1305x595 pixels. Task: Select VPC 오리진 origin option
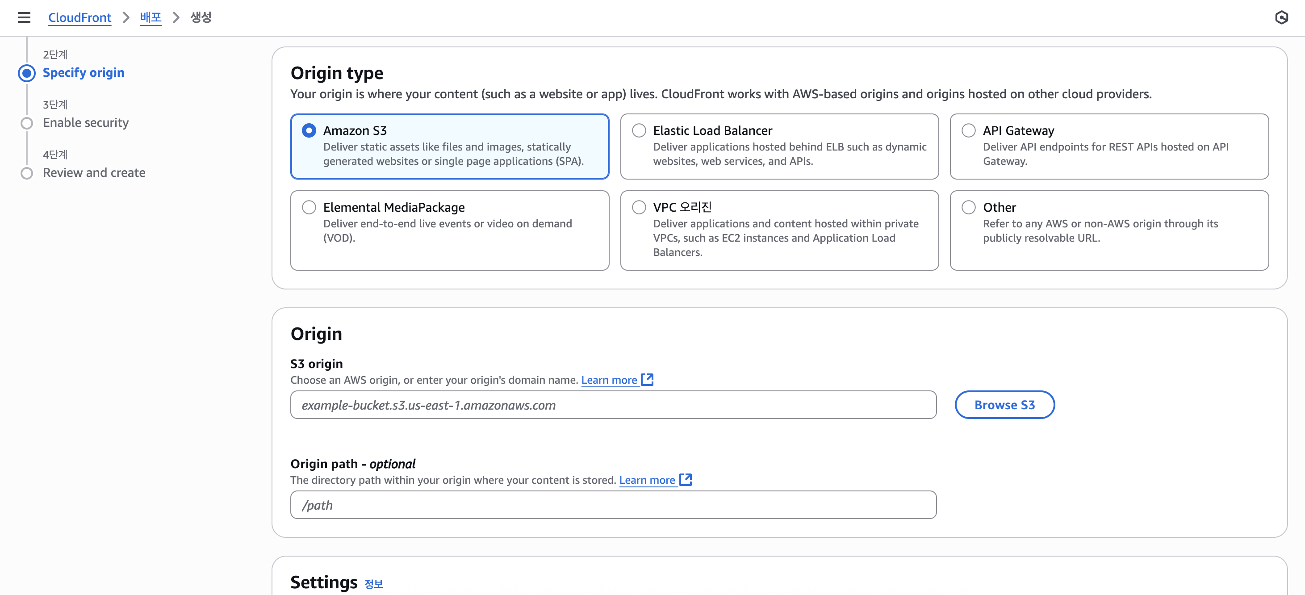pyautogui.click(x=639, y=207)
